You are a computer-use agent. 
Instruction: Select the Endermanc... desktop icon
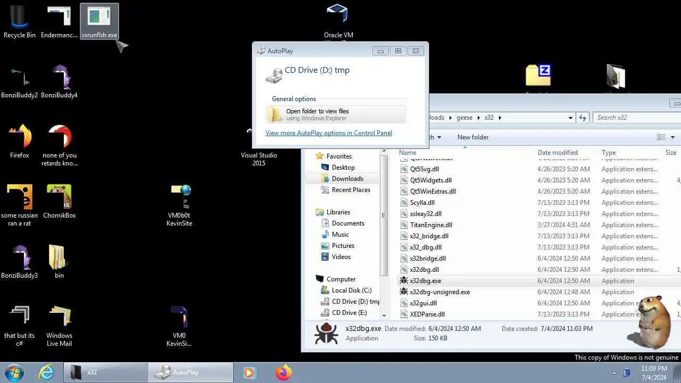click(59, 21)
